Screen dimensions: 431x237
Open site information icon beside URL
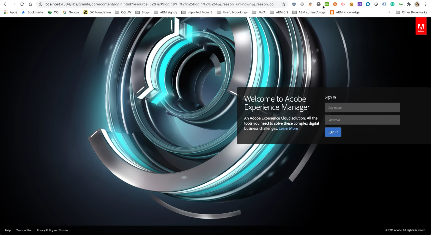pyautogui.click(x=41, y=4)
